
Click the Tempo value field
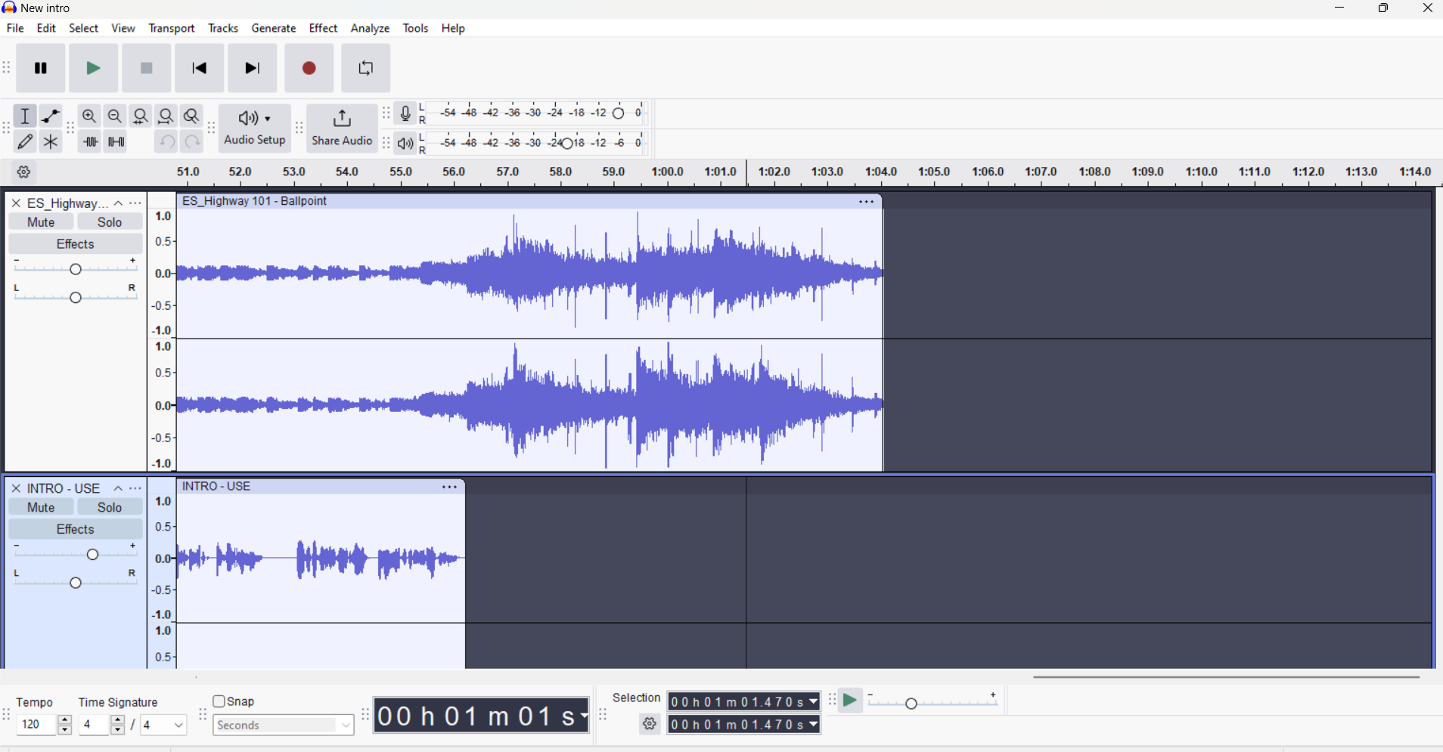coord(35,726)
